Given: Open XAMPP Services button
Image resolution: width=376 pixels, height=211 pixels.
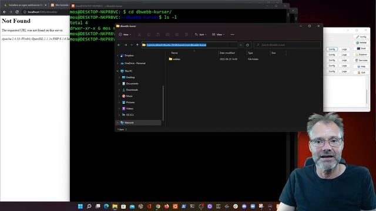Looking at the screenshot, I should 361,60.
